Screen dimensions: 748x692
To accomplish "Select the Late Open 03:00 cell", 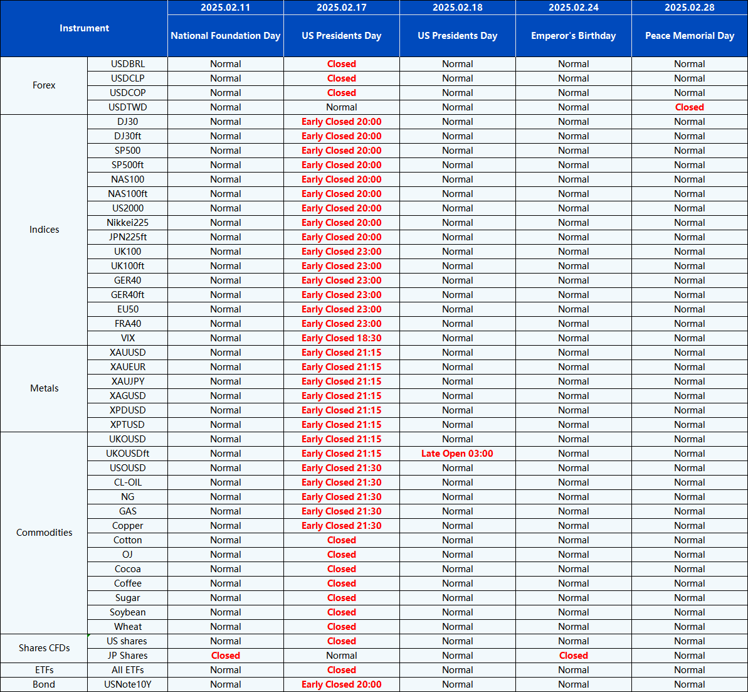I will pyautogui.click(x=457, y=454).
